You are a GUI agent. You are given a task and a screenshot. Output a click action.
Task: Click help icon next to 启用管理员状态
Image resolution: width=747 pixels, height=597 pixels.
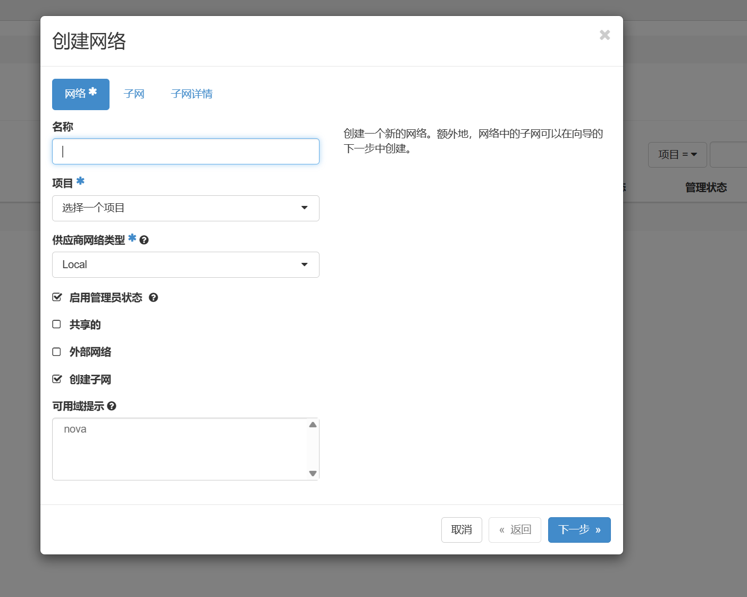[154, 297]
